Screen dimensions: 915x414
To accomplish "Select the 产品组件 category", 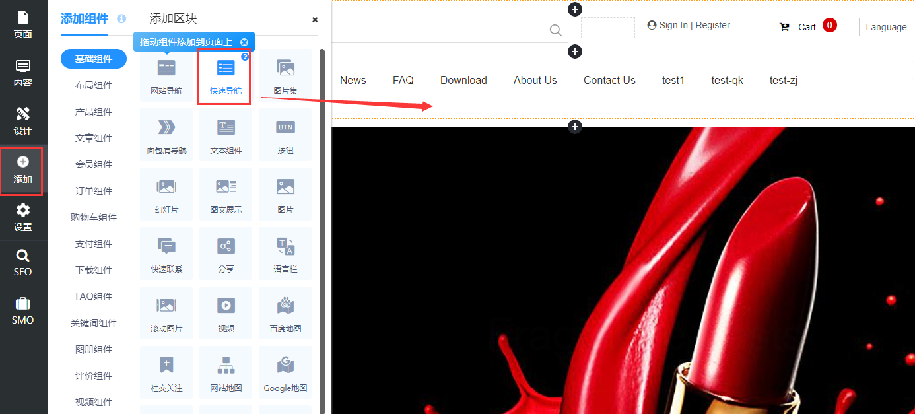I will 94,112.
